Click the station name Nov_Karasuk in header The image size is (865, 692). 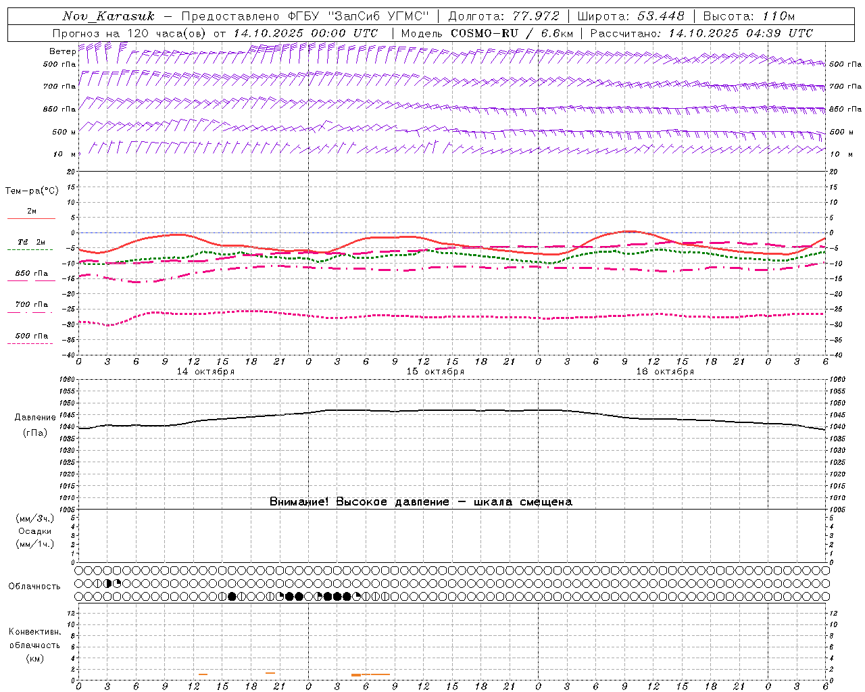pyautogui.click(x=108, y=16)
